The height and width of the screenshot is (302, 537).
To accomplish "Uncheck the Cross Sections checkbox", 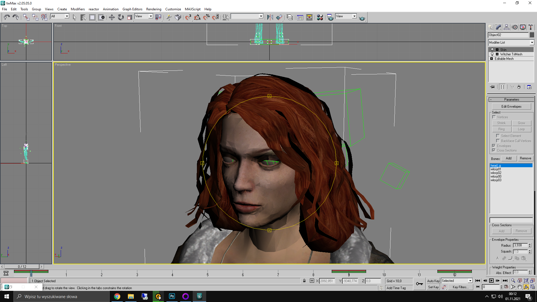I will point(494,150).
